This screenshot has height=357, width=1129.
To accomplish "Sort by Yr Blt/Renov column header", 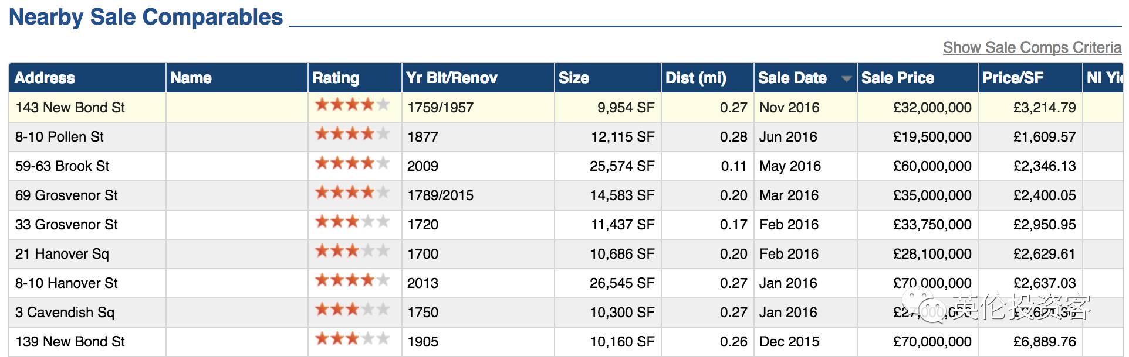I will (451, 78).
